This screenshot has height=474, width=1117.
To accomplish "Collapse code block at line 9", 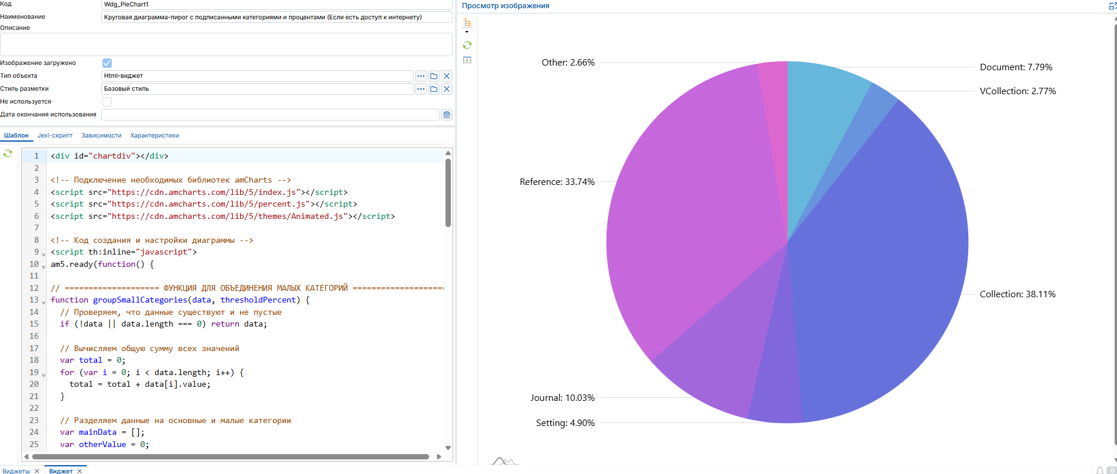I will pyautogui.click(x=43, y=254).
